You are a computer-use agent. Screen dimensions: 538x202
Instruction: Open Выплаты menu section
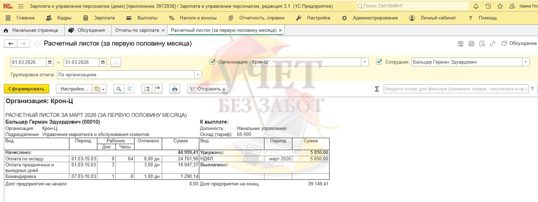click(x=142, y=18)
